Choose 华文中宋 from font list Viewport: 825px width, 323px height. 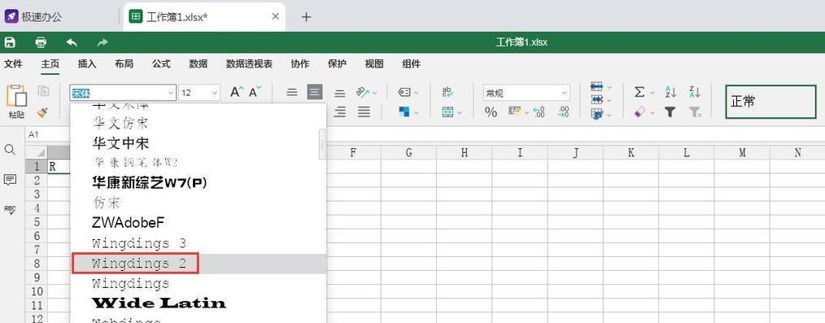[x=199, y=142]
